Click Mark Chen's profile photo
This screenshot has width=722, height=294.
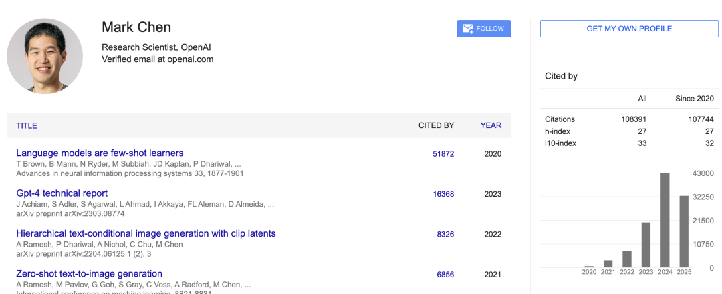(x=45, y=55)
